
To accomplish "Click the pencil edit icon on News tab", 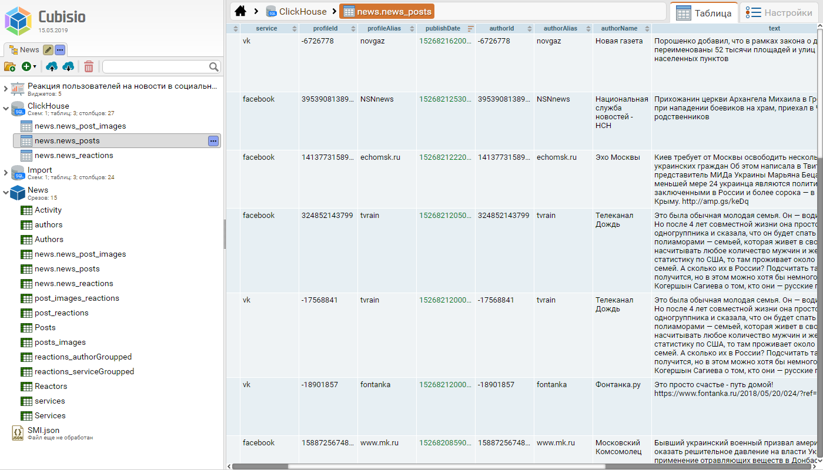I will (x=48, y=50).
